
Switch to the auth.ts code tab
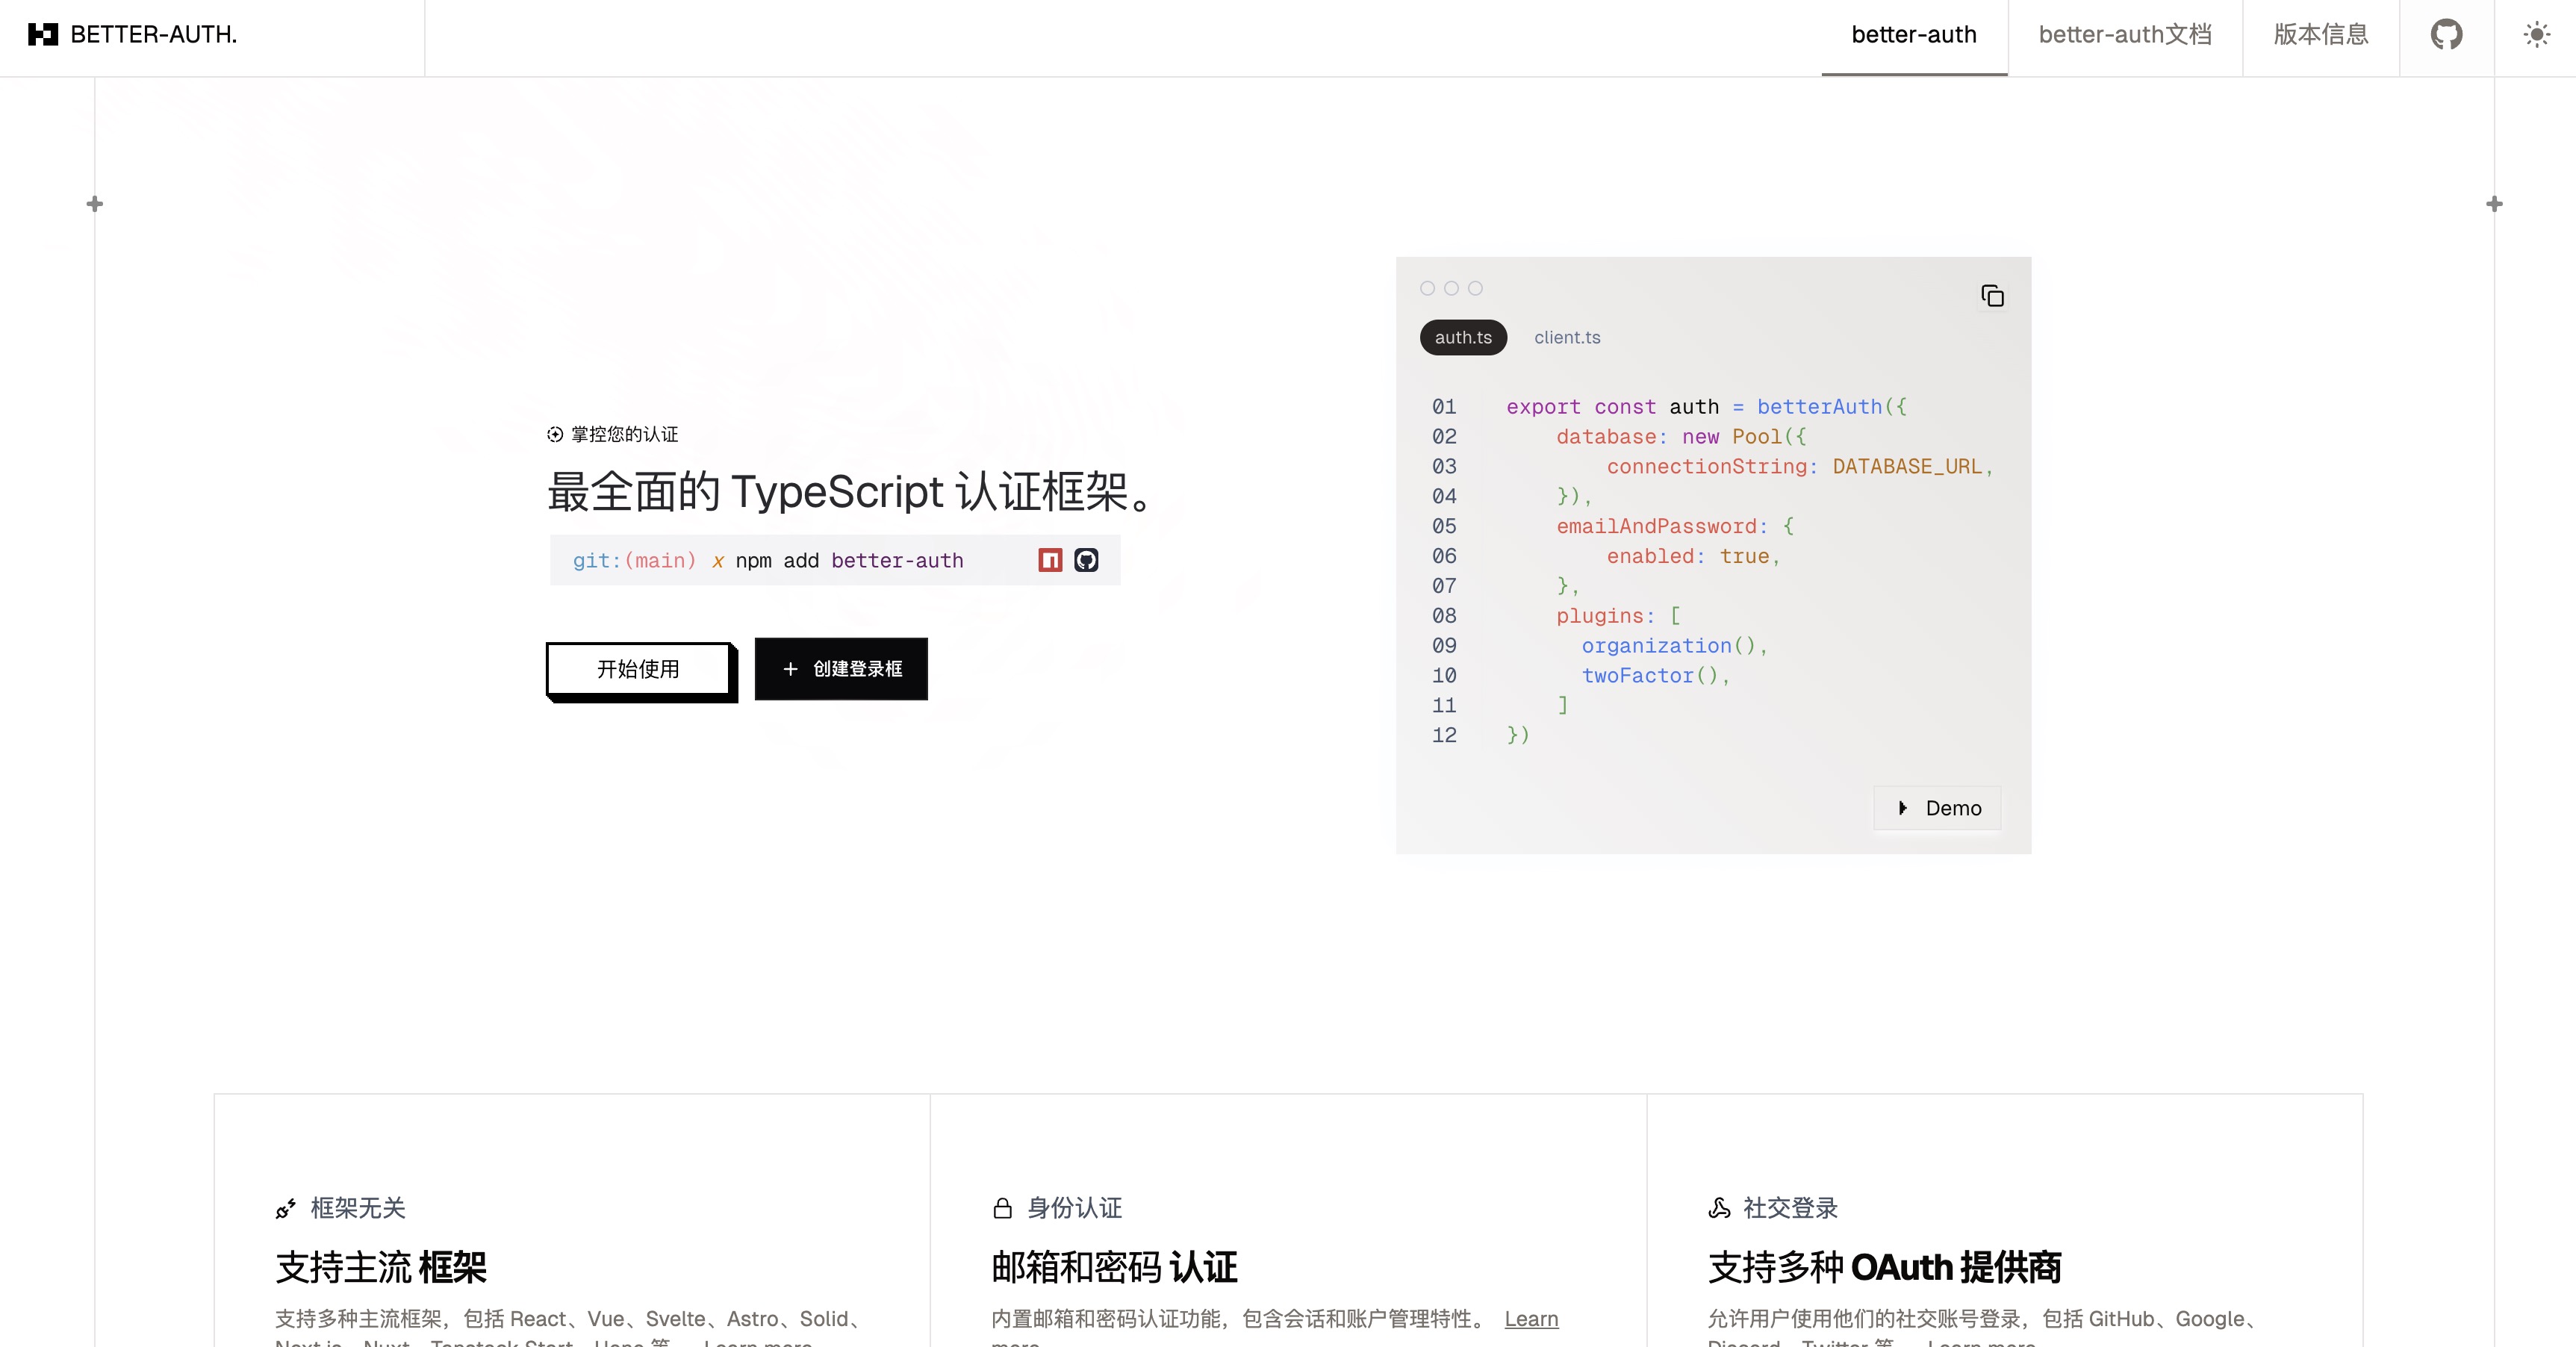point(1463,337)
